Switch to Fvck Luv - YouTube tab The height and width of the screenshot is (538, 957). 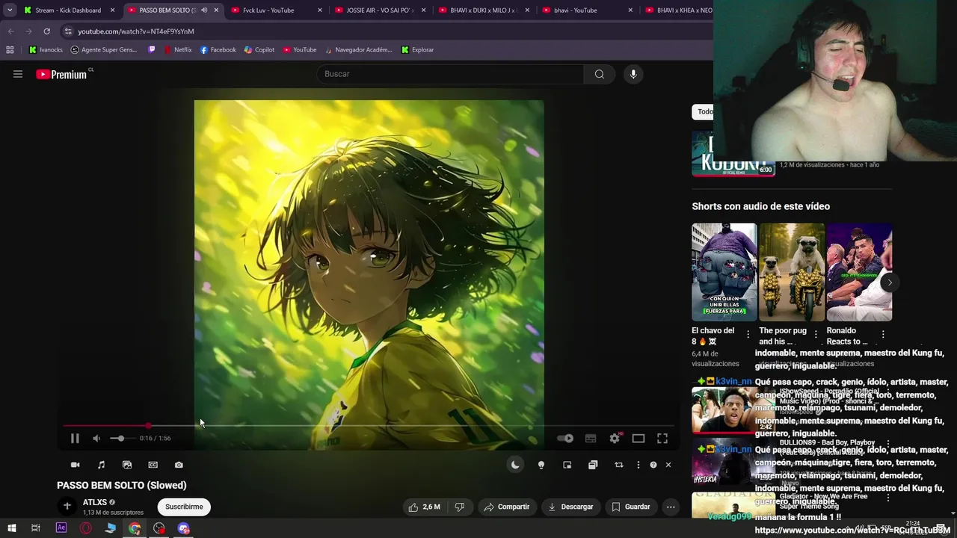click(x=275, y=10)
